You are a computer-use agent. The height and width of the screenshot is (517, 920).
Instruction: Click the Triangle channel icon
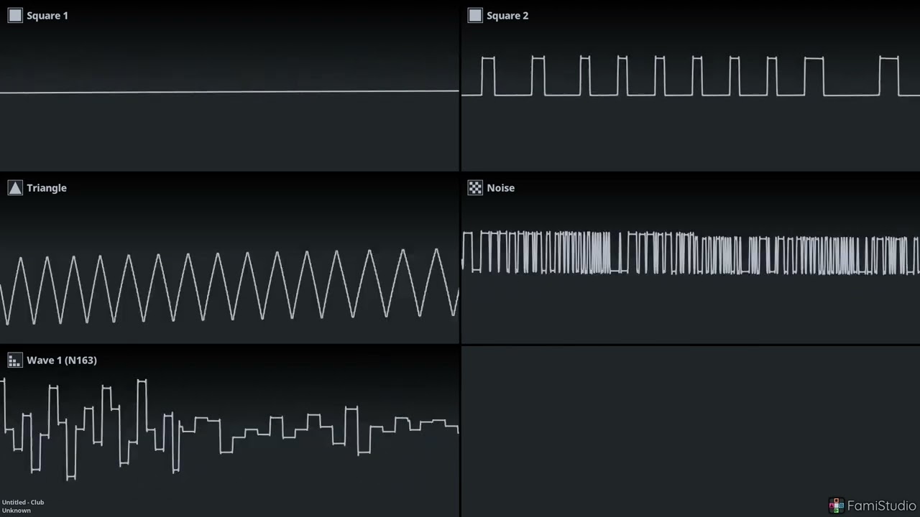(x=15, y=188)
